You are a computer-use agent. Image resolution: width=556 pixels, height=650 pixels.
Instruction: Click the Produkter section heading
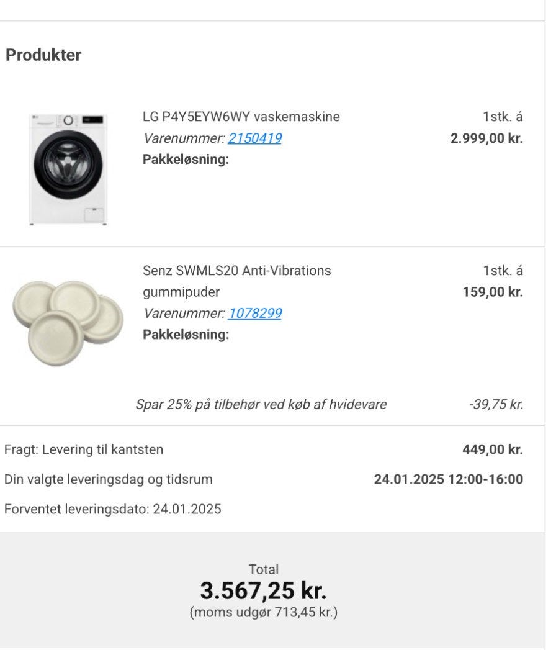pos(43,55)
